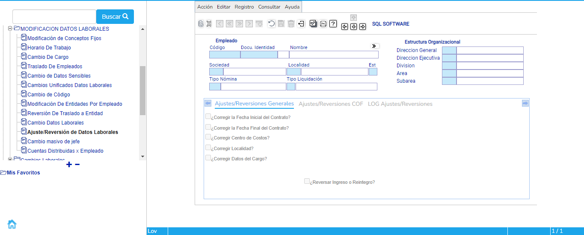The width and height of the screenshot is (584, 235).
Task: Go to home icon
Action: click(12, 224)
